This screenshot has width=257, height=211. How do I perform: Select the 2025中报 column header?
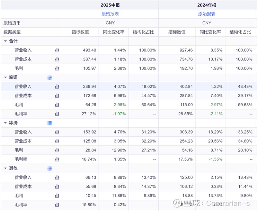pyautogui.click(x=110, y=5)
